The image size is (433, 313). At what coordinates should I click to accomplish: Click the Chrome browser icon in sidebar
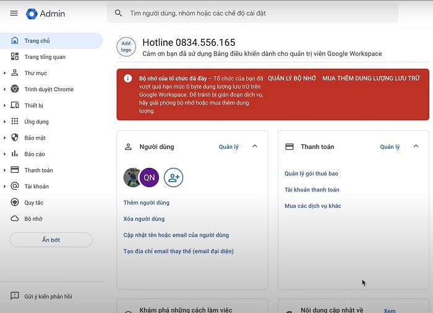tap(15, 89)
